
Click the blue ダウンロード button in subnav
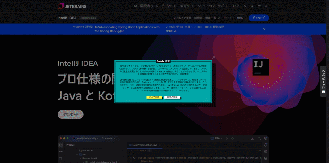(x=259, y=18)
